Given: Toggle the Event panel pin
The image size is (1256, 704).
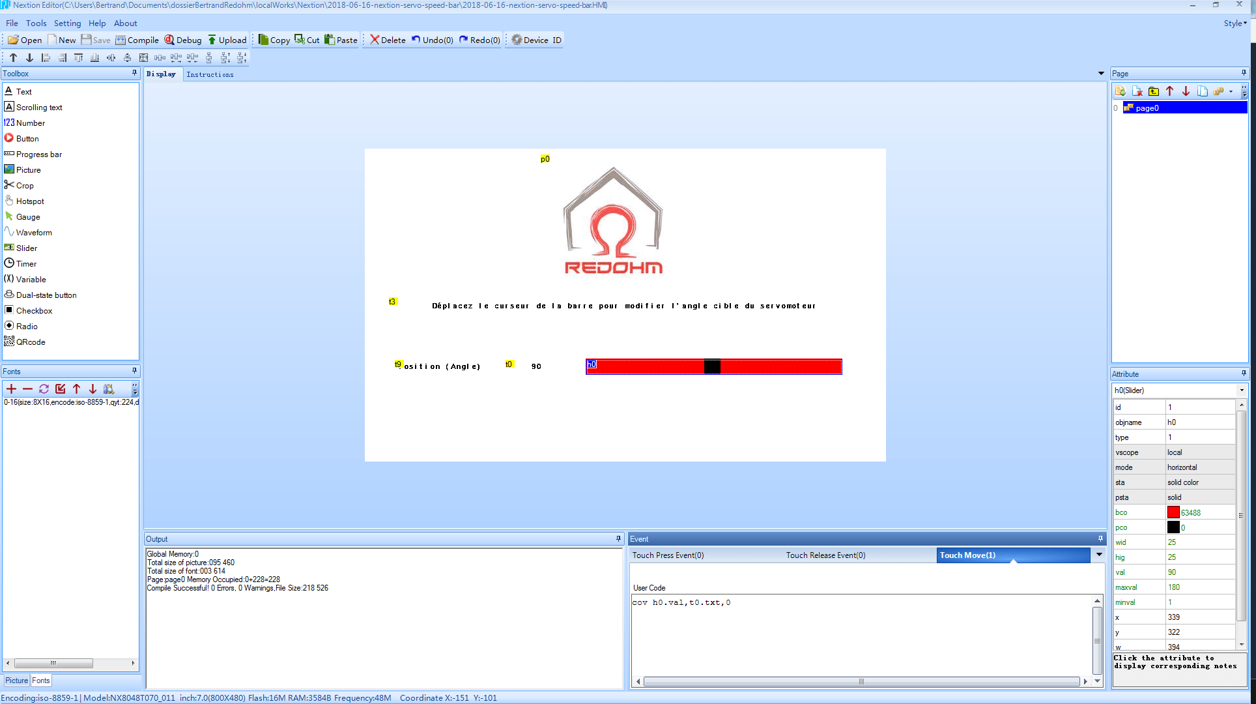Looking at the screenshot, I should (x=1100, y=538).
